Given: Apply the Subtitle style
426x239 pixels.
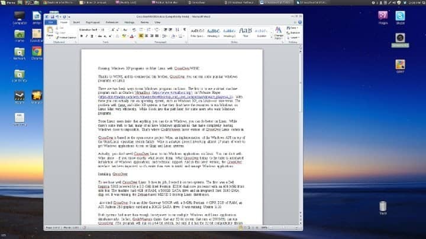Looking at the screenshot, I should point(262,32).
